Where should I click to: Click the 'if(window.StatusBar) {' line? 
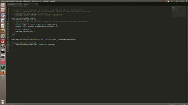(23, 30)
